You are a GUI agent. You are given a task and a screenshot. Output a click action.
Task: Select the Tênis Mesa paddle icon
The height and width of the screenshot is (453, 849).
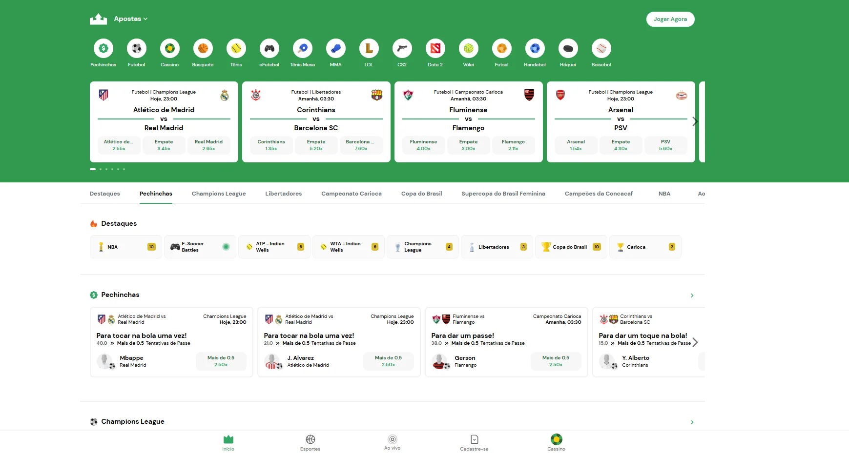[x=302, y=48]
